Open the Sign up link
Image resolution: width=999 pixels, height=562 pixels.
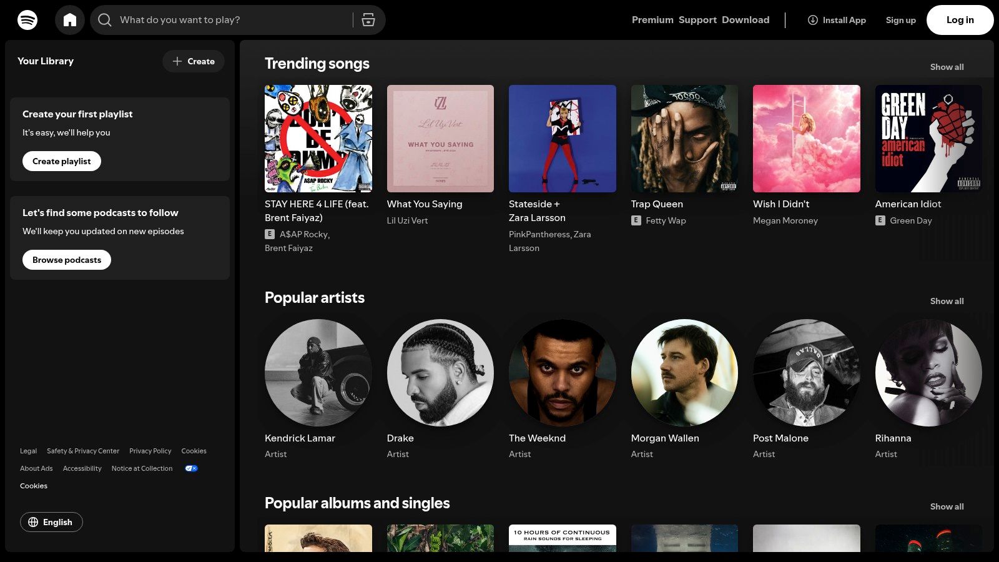(900, 20)
